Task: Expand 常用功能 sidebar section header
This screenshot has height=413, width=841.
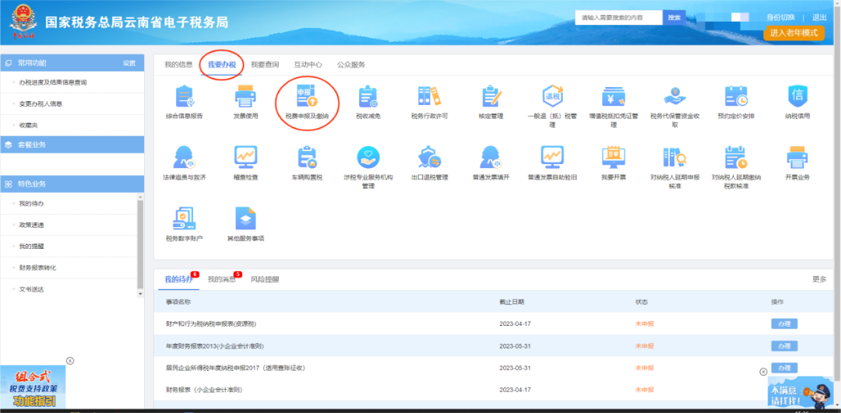Action: pyautogui.click(x=72, y=63)
